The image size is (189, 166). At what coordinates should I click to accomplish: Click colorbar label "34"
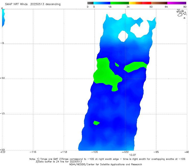click(128, 7)
